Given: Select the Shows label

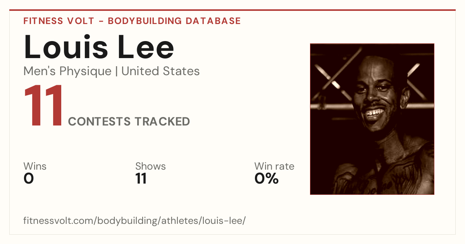Looking at the screenshot, I should (x=150, y=166).
